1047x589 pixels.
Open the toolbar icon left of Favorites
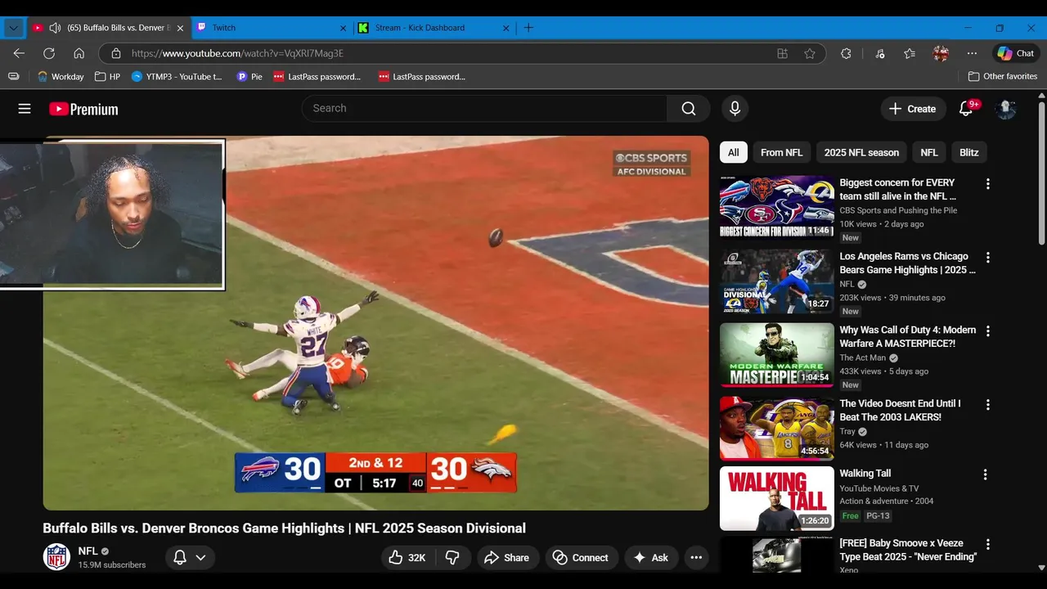(880, 53)
